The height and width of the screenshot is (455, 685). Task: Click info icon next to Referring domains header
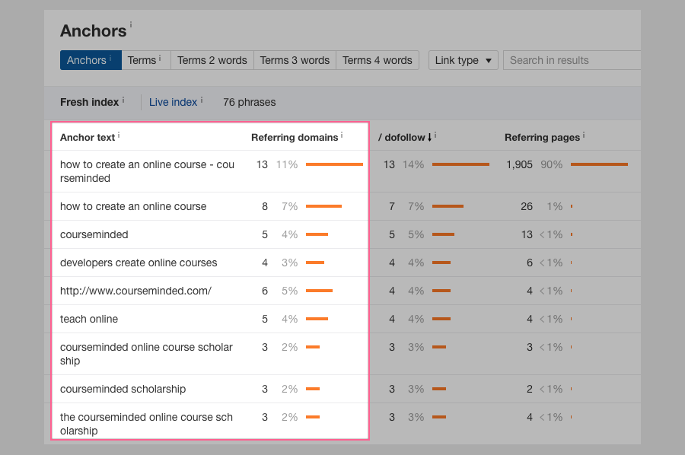[342, 135]
